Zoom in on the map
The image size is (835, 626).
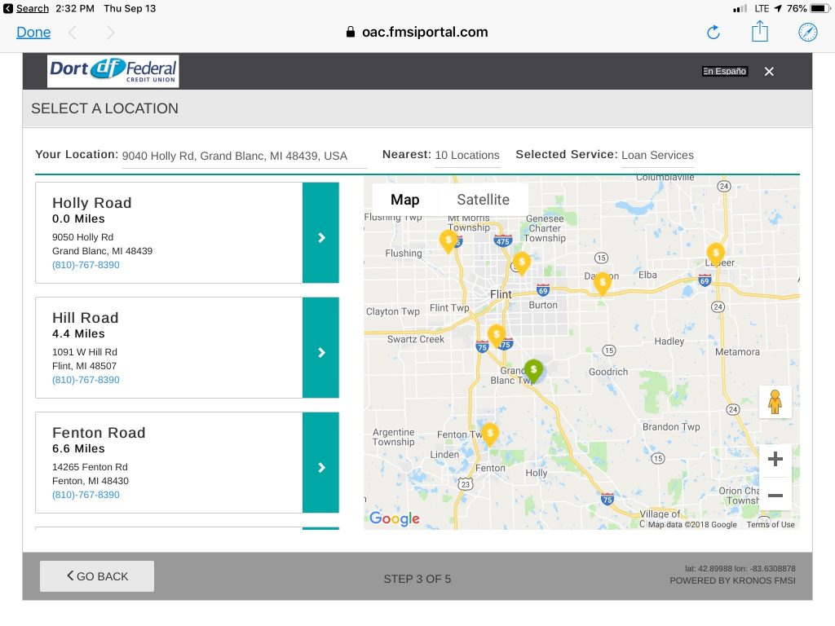(x=775, y=459)
